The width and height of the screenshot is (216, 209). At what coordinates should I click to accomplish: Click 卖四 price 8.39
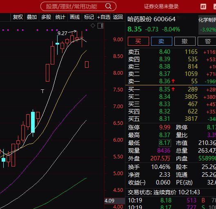165,59
